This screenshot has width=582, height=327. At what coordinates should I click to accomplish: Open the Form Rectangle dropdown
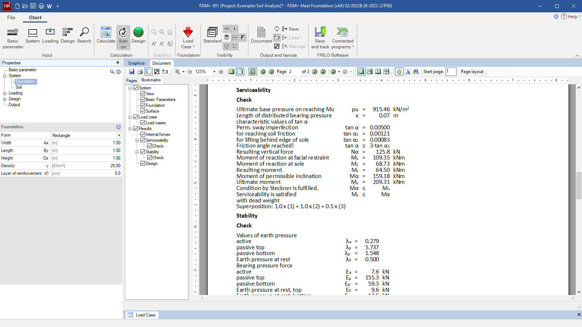[x=119, y=135]
